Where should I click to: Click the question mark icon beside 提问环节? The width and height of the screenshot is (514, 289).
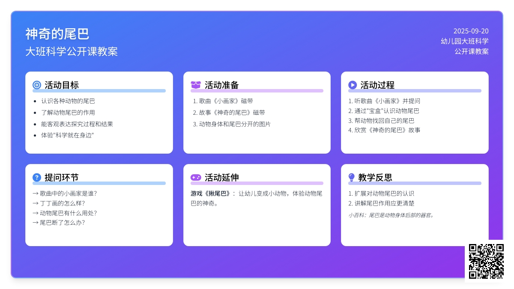click(x=37, y=178)
